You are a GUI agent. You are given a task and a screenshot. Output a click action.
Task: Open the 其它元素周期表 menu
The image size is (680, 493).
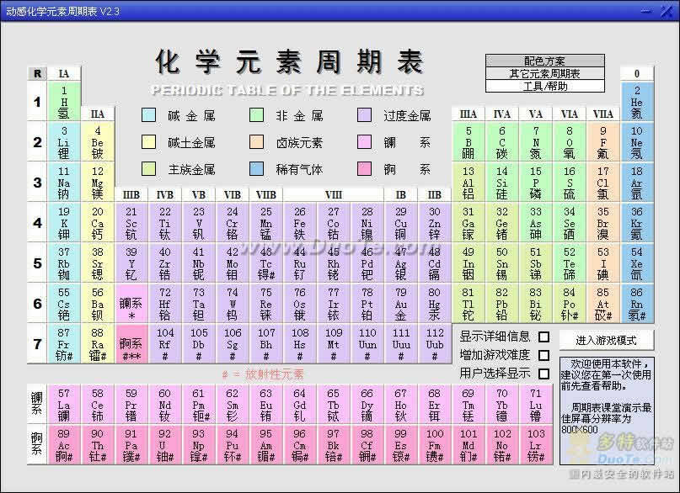pos(544,73)
